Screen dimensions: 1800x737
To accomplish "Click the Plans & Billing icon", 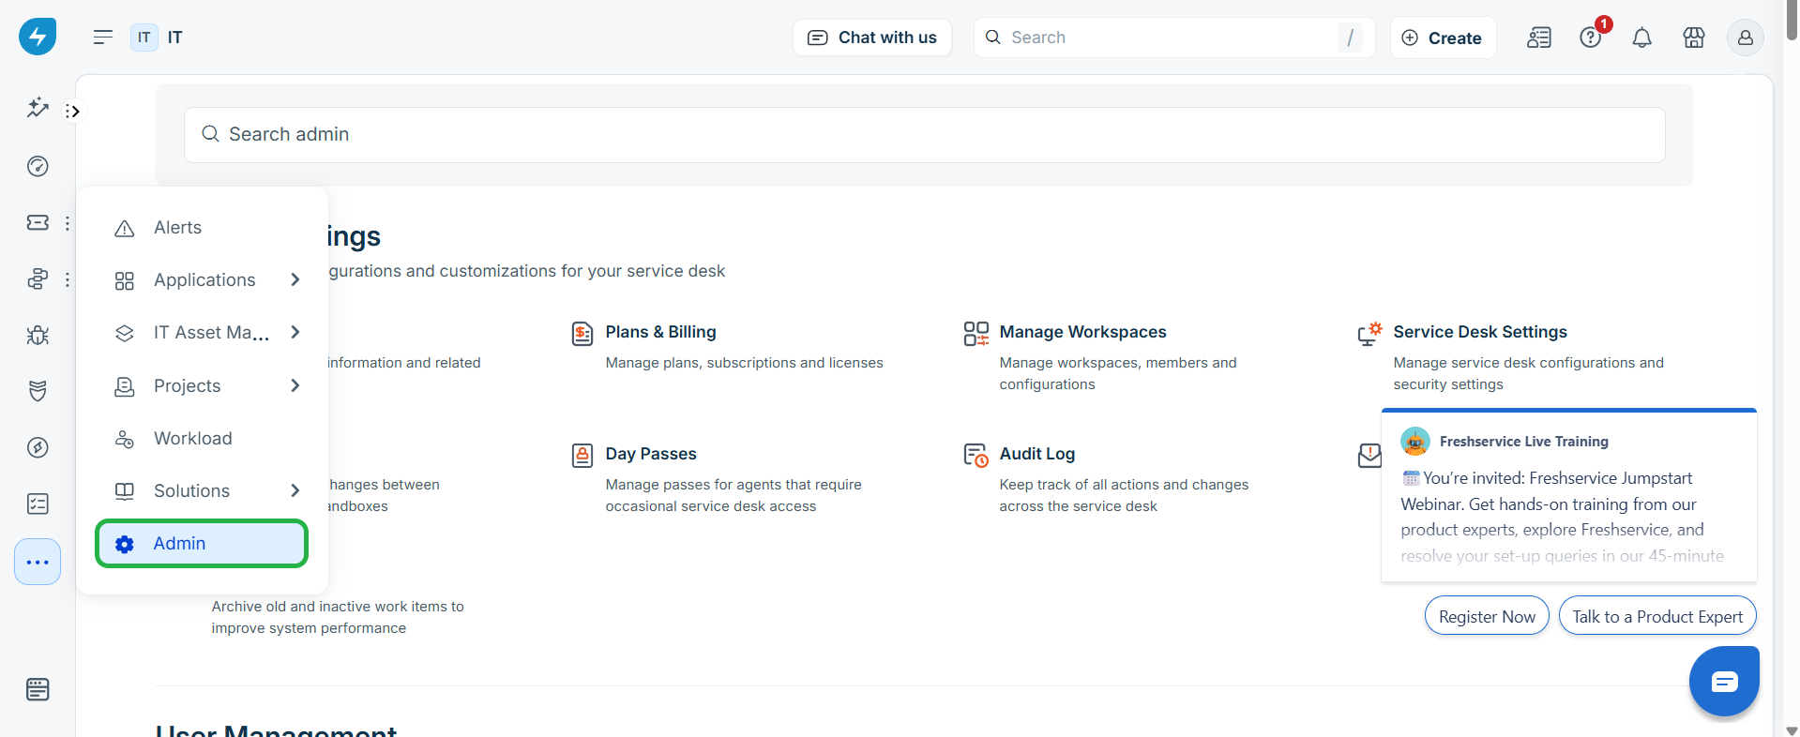I will click(x=582, y=334).
